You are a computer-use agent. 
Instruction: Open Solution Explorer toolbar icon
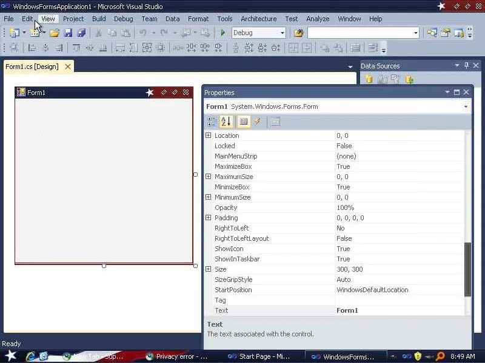click(x=432, y=33)
